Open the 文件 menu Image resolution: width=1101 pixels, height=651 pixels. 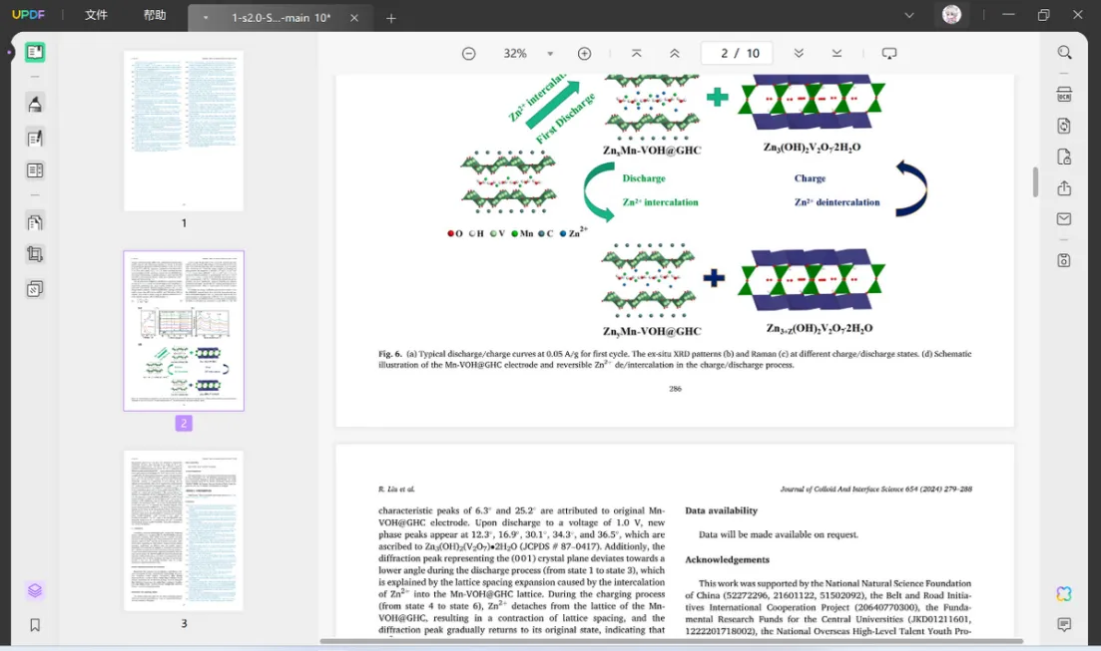tap(96, 15)
